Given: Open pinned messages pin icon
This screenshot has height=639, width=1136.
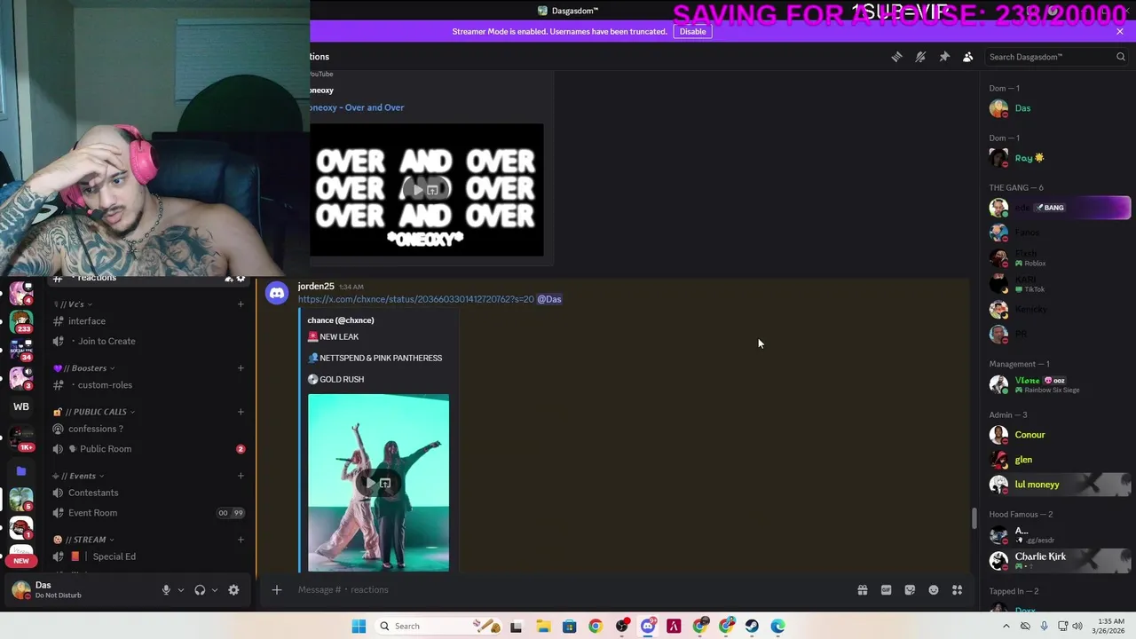Looking at the screenshot, I should tap(944, 57).
